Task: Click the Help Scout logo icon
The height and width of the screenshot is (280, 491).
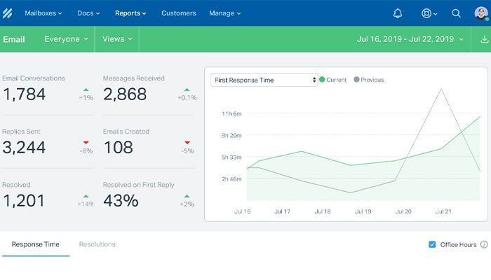Action: point(8,13)
